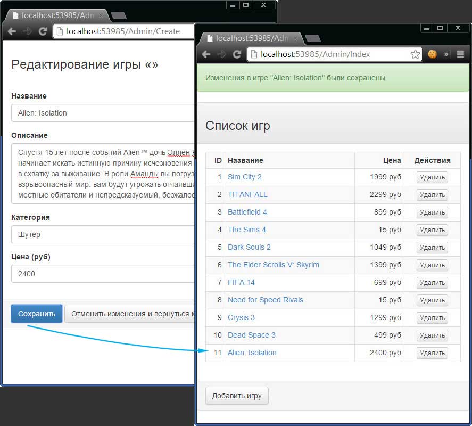Open The Elder Scrolls V: Skyrim link
472x426 pixels.
click(274, 265)
